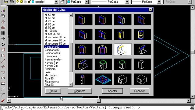Select the Move tool
Viewport: 195px width, 110px height.
coord(3,38)
